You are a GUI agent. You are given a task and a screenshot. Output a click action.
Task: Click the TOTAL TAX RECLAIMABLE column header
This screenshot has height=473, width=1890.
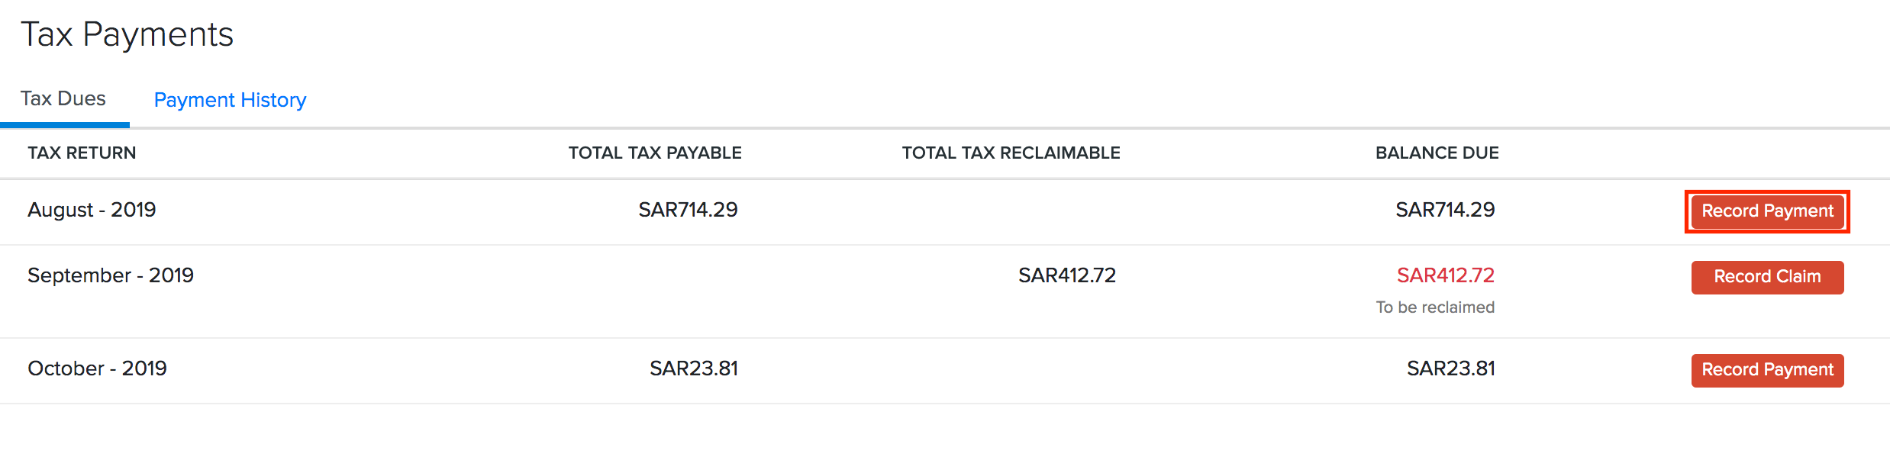pyautogui.click(x=1011, y=153)
